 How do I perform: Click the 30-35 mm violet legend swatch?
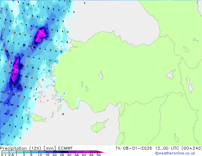point(72,152)
